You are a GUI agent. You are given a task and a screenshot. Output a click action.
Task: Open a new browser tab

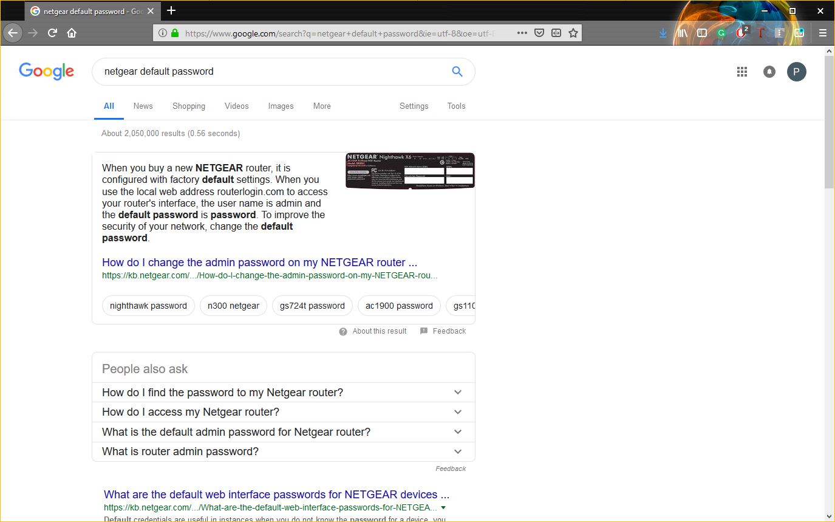pyautogui.click(x=171, y=10)
